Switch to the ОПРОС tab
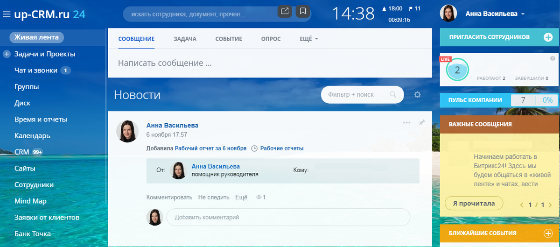 pyautogui.click(x=271, y=39)
